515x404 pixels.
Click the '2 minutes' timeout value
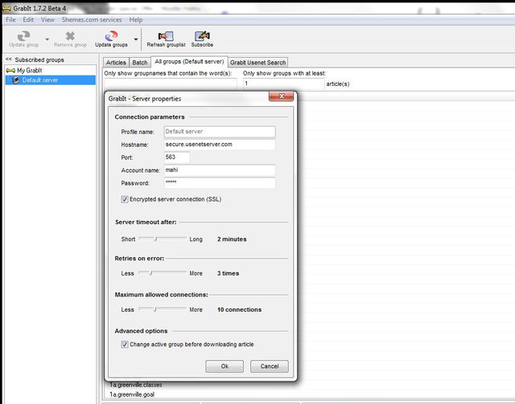tap(232, 239)
